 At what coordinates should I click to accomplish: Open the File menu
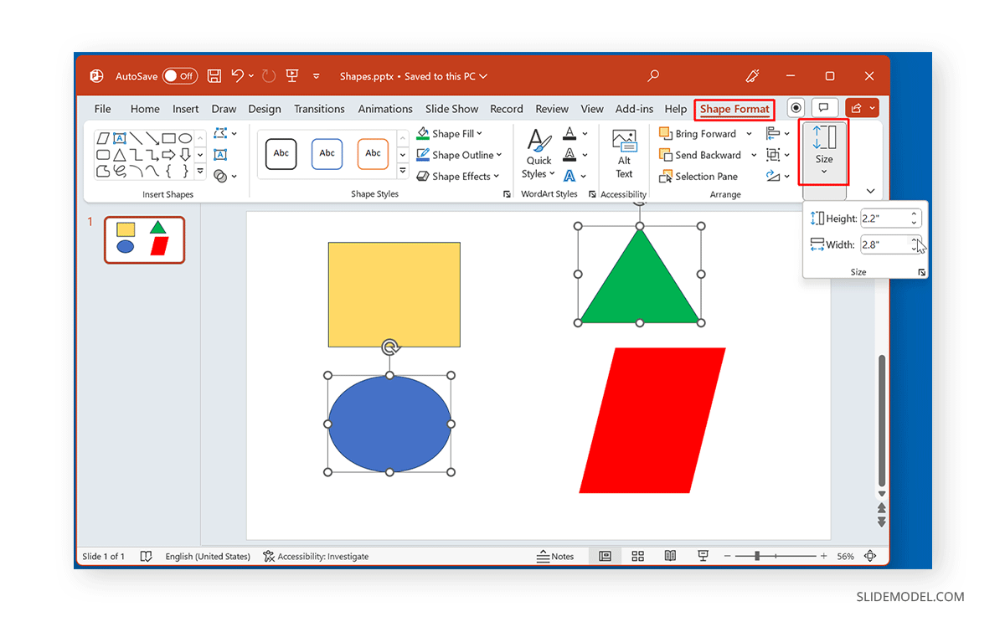tap(102, 109)
